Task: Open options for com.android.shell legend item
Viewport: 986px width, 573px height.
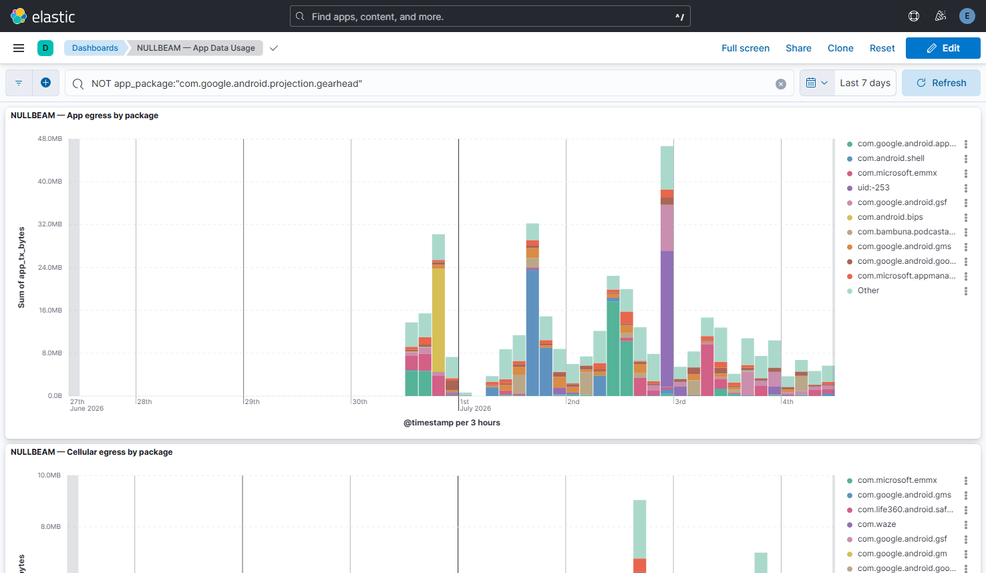Action: pyautogui.click(x=966, y=158)
